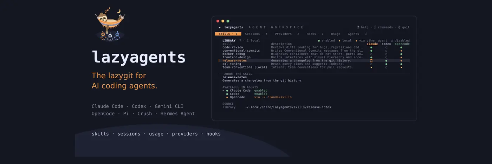
Task: Click the hollow disabled legend circle
Action: (392, 41)
